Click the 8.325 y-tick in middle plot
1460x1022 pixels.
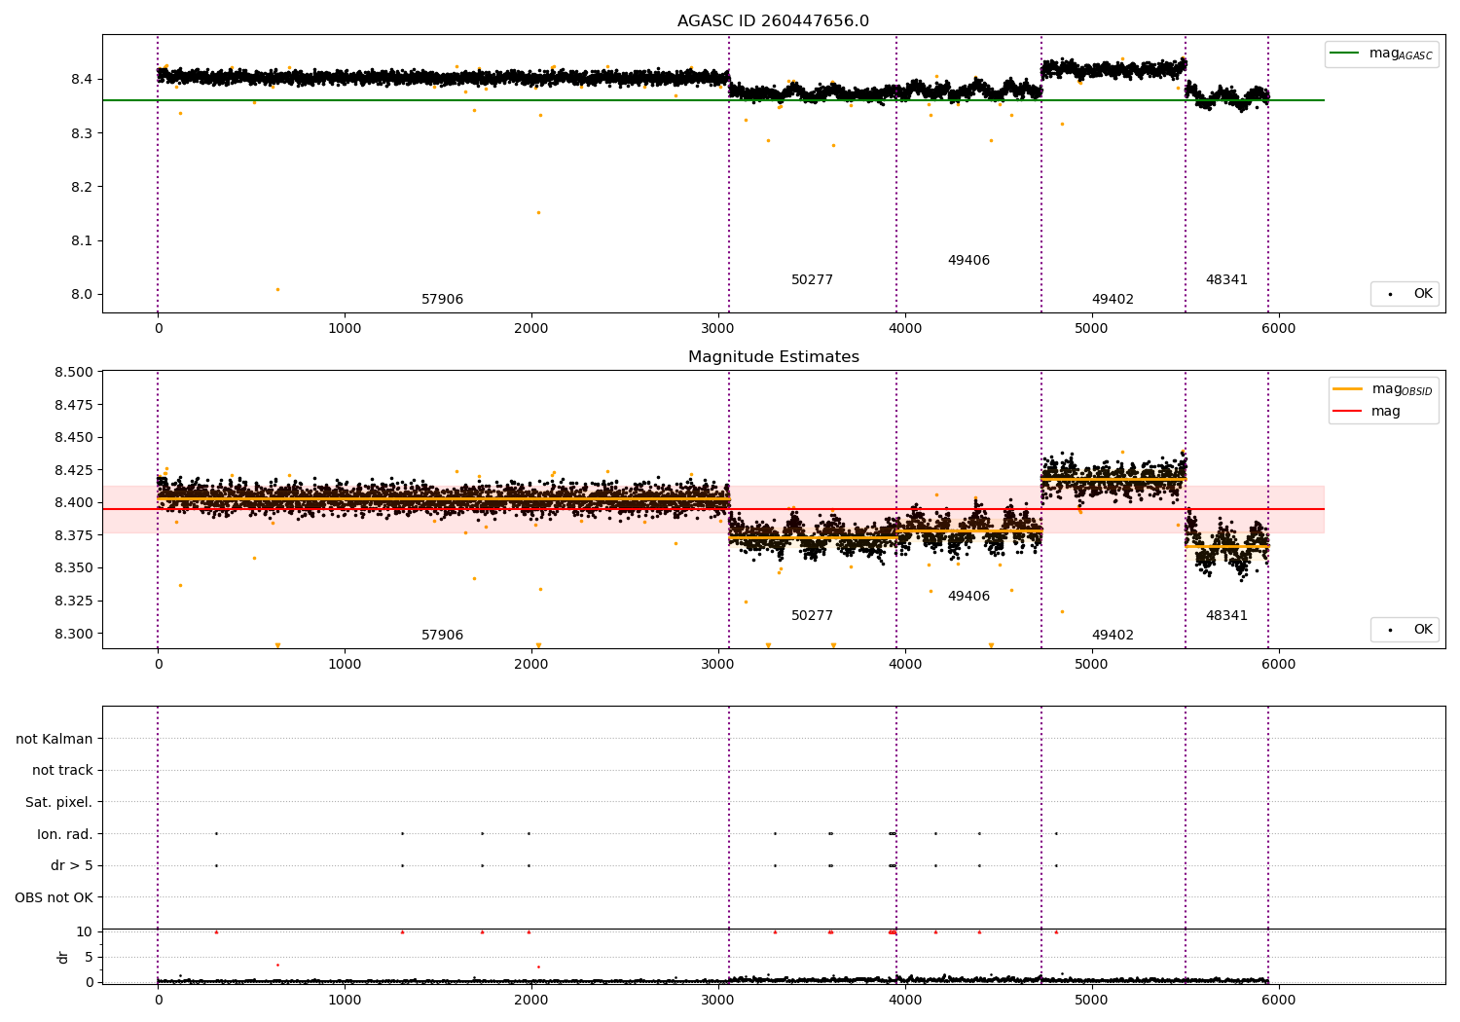click(76, 601)
